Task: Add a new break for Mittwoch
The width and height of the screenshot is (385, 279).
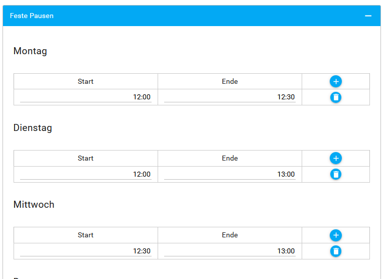Action: (x=336, y=235)
